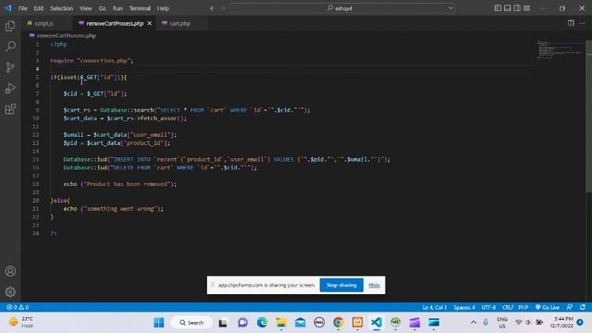Show hidden system tray icons
The image size is (592, 333).
click(x=473, y=323)
